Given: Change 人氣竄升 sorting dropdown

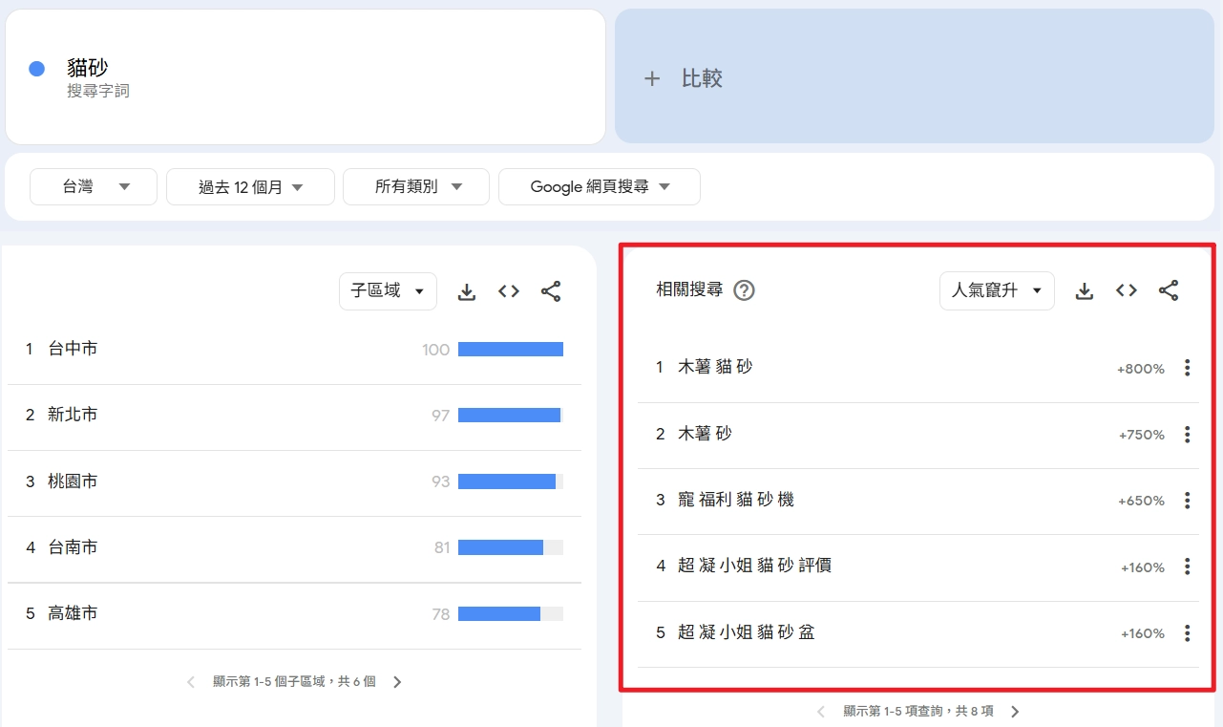Looking at the screenshot, I should [x=997, y=290].
